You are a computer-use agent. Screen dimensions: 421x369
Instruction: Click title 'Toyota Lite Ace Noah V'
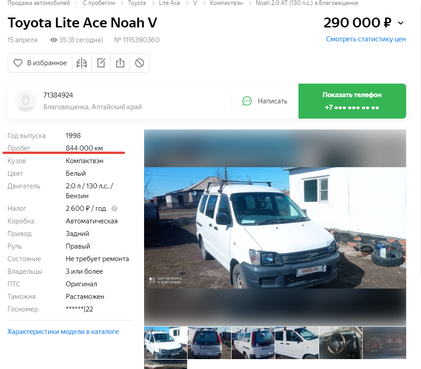pos(83,22)
